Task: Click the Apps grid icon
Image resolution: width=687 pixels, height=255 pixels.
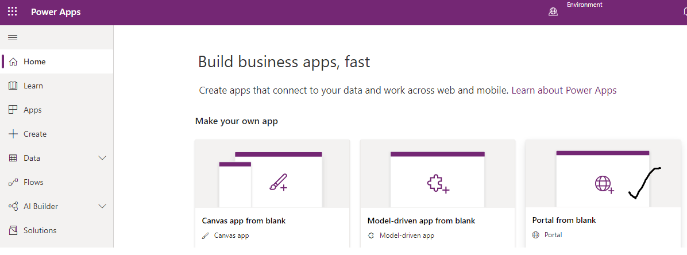Action: [13, 110]
